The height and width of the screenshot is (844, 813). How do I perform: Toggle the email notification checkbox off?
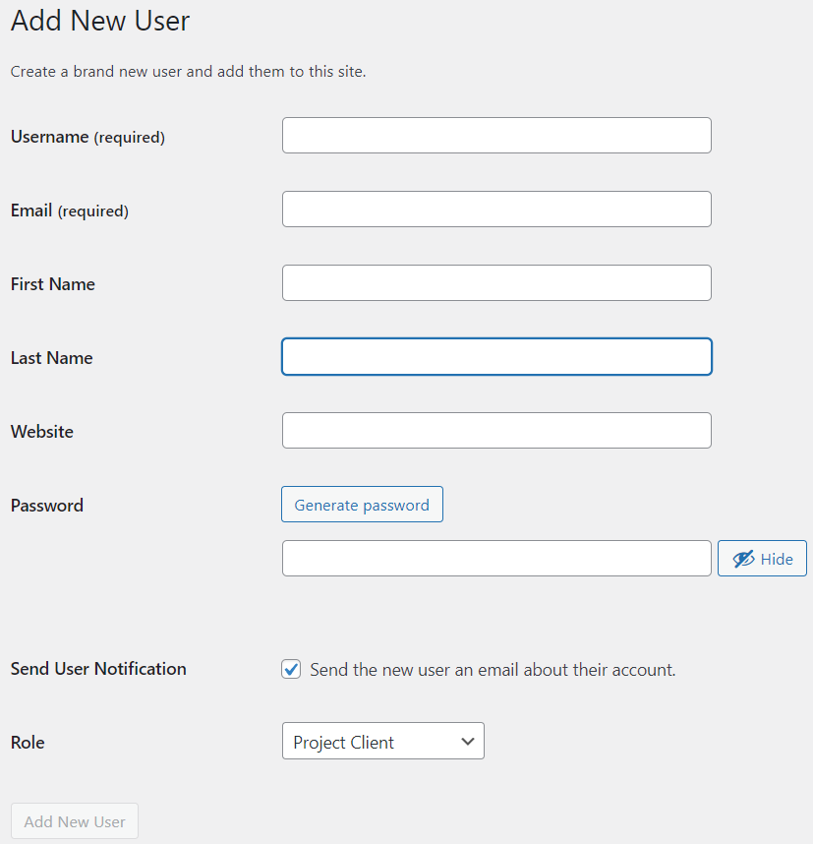(291, 669)
